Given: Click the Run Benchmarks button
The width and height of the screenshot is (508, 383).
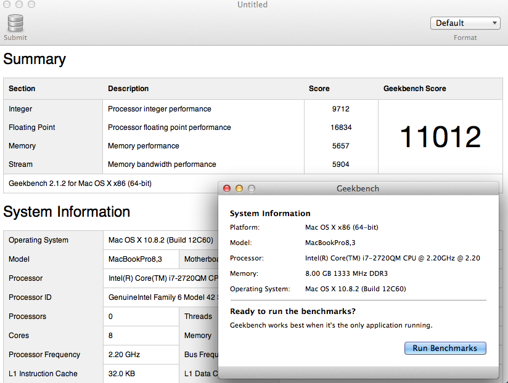Looking at the screenshot, I should coord(445,348).
